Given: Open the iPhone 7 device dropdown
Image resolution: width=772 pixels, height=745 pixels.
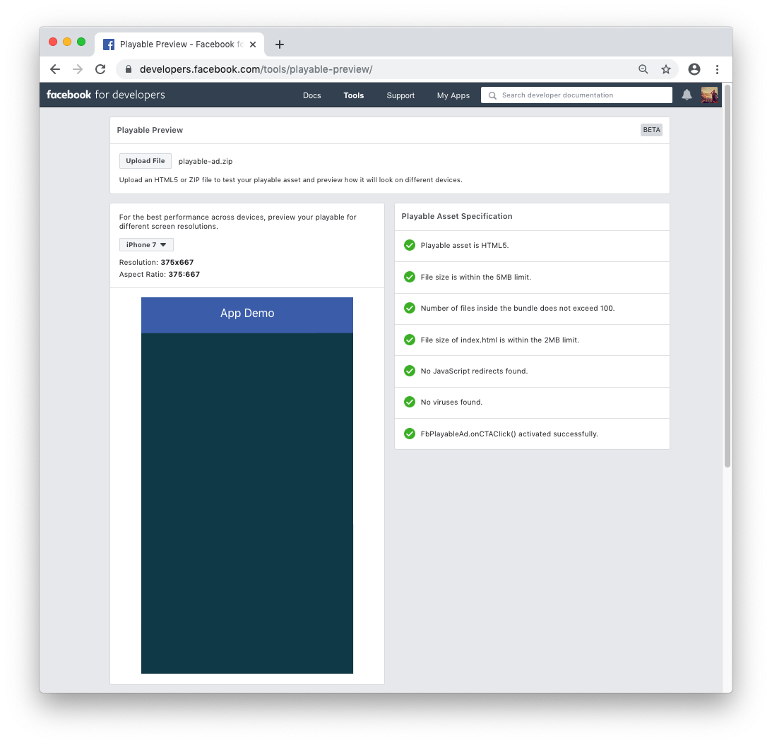Looking at the screenshot, I should tap(146, 245).
